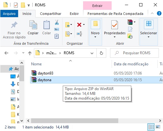Screen dimensions: 163x131
Task: Expand the address bar history chevron
Action: click(x=92, y=53)
